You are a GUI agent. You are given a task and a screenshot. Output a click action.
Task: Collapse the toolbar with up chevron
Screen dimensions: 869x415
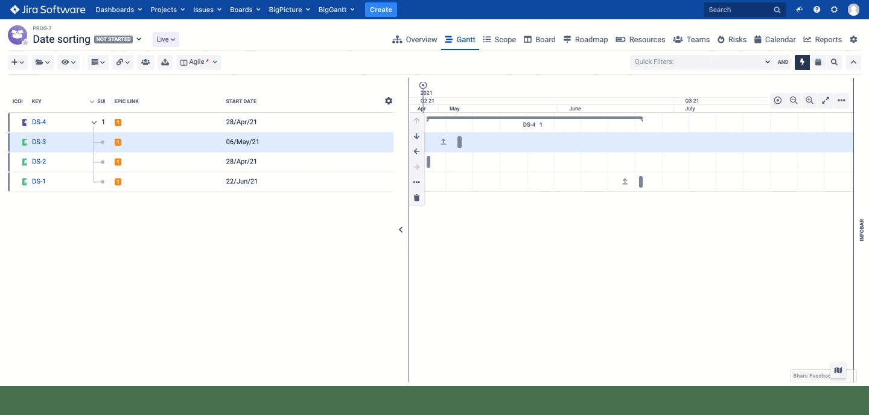coord(853,62)
